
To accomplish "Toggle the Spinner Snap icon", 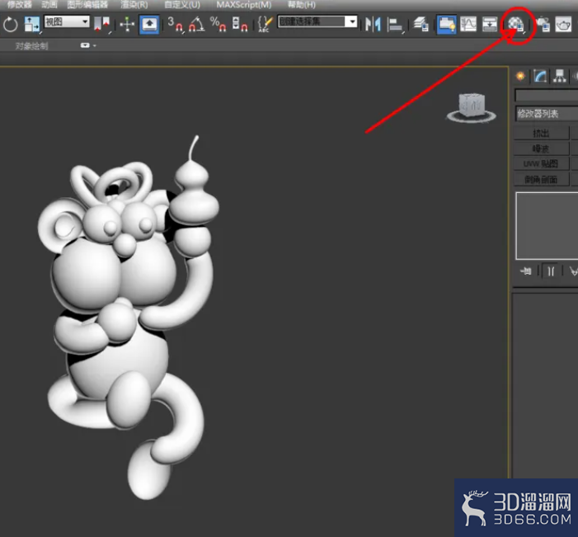I will 240,25.
